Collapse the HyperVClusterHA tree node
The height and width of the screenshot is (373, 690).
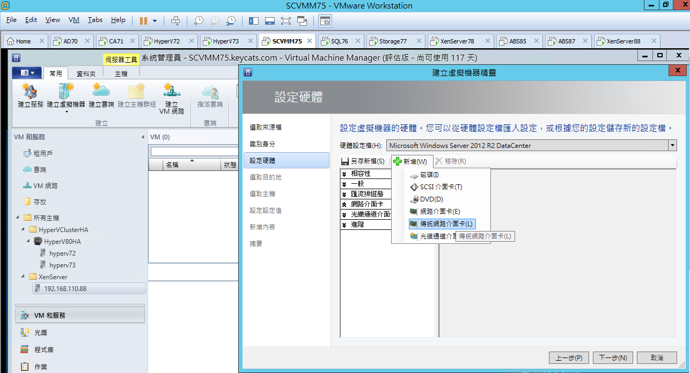coord(24,229)
